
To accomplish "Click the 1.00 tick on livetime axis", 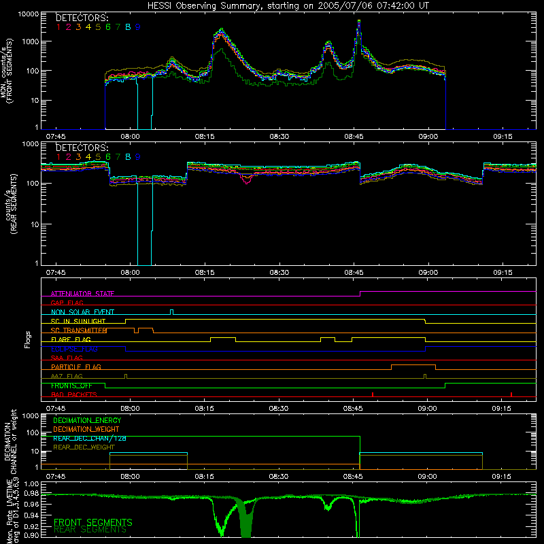I will (31, 484).
